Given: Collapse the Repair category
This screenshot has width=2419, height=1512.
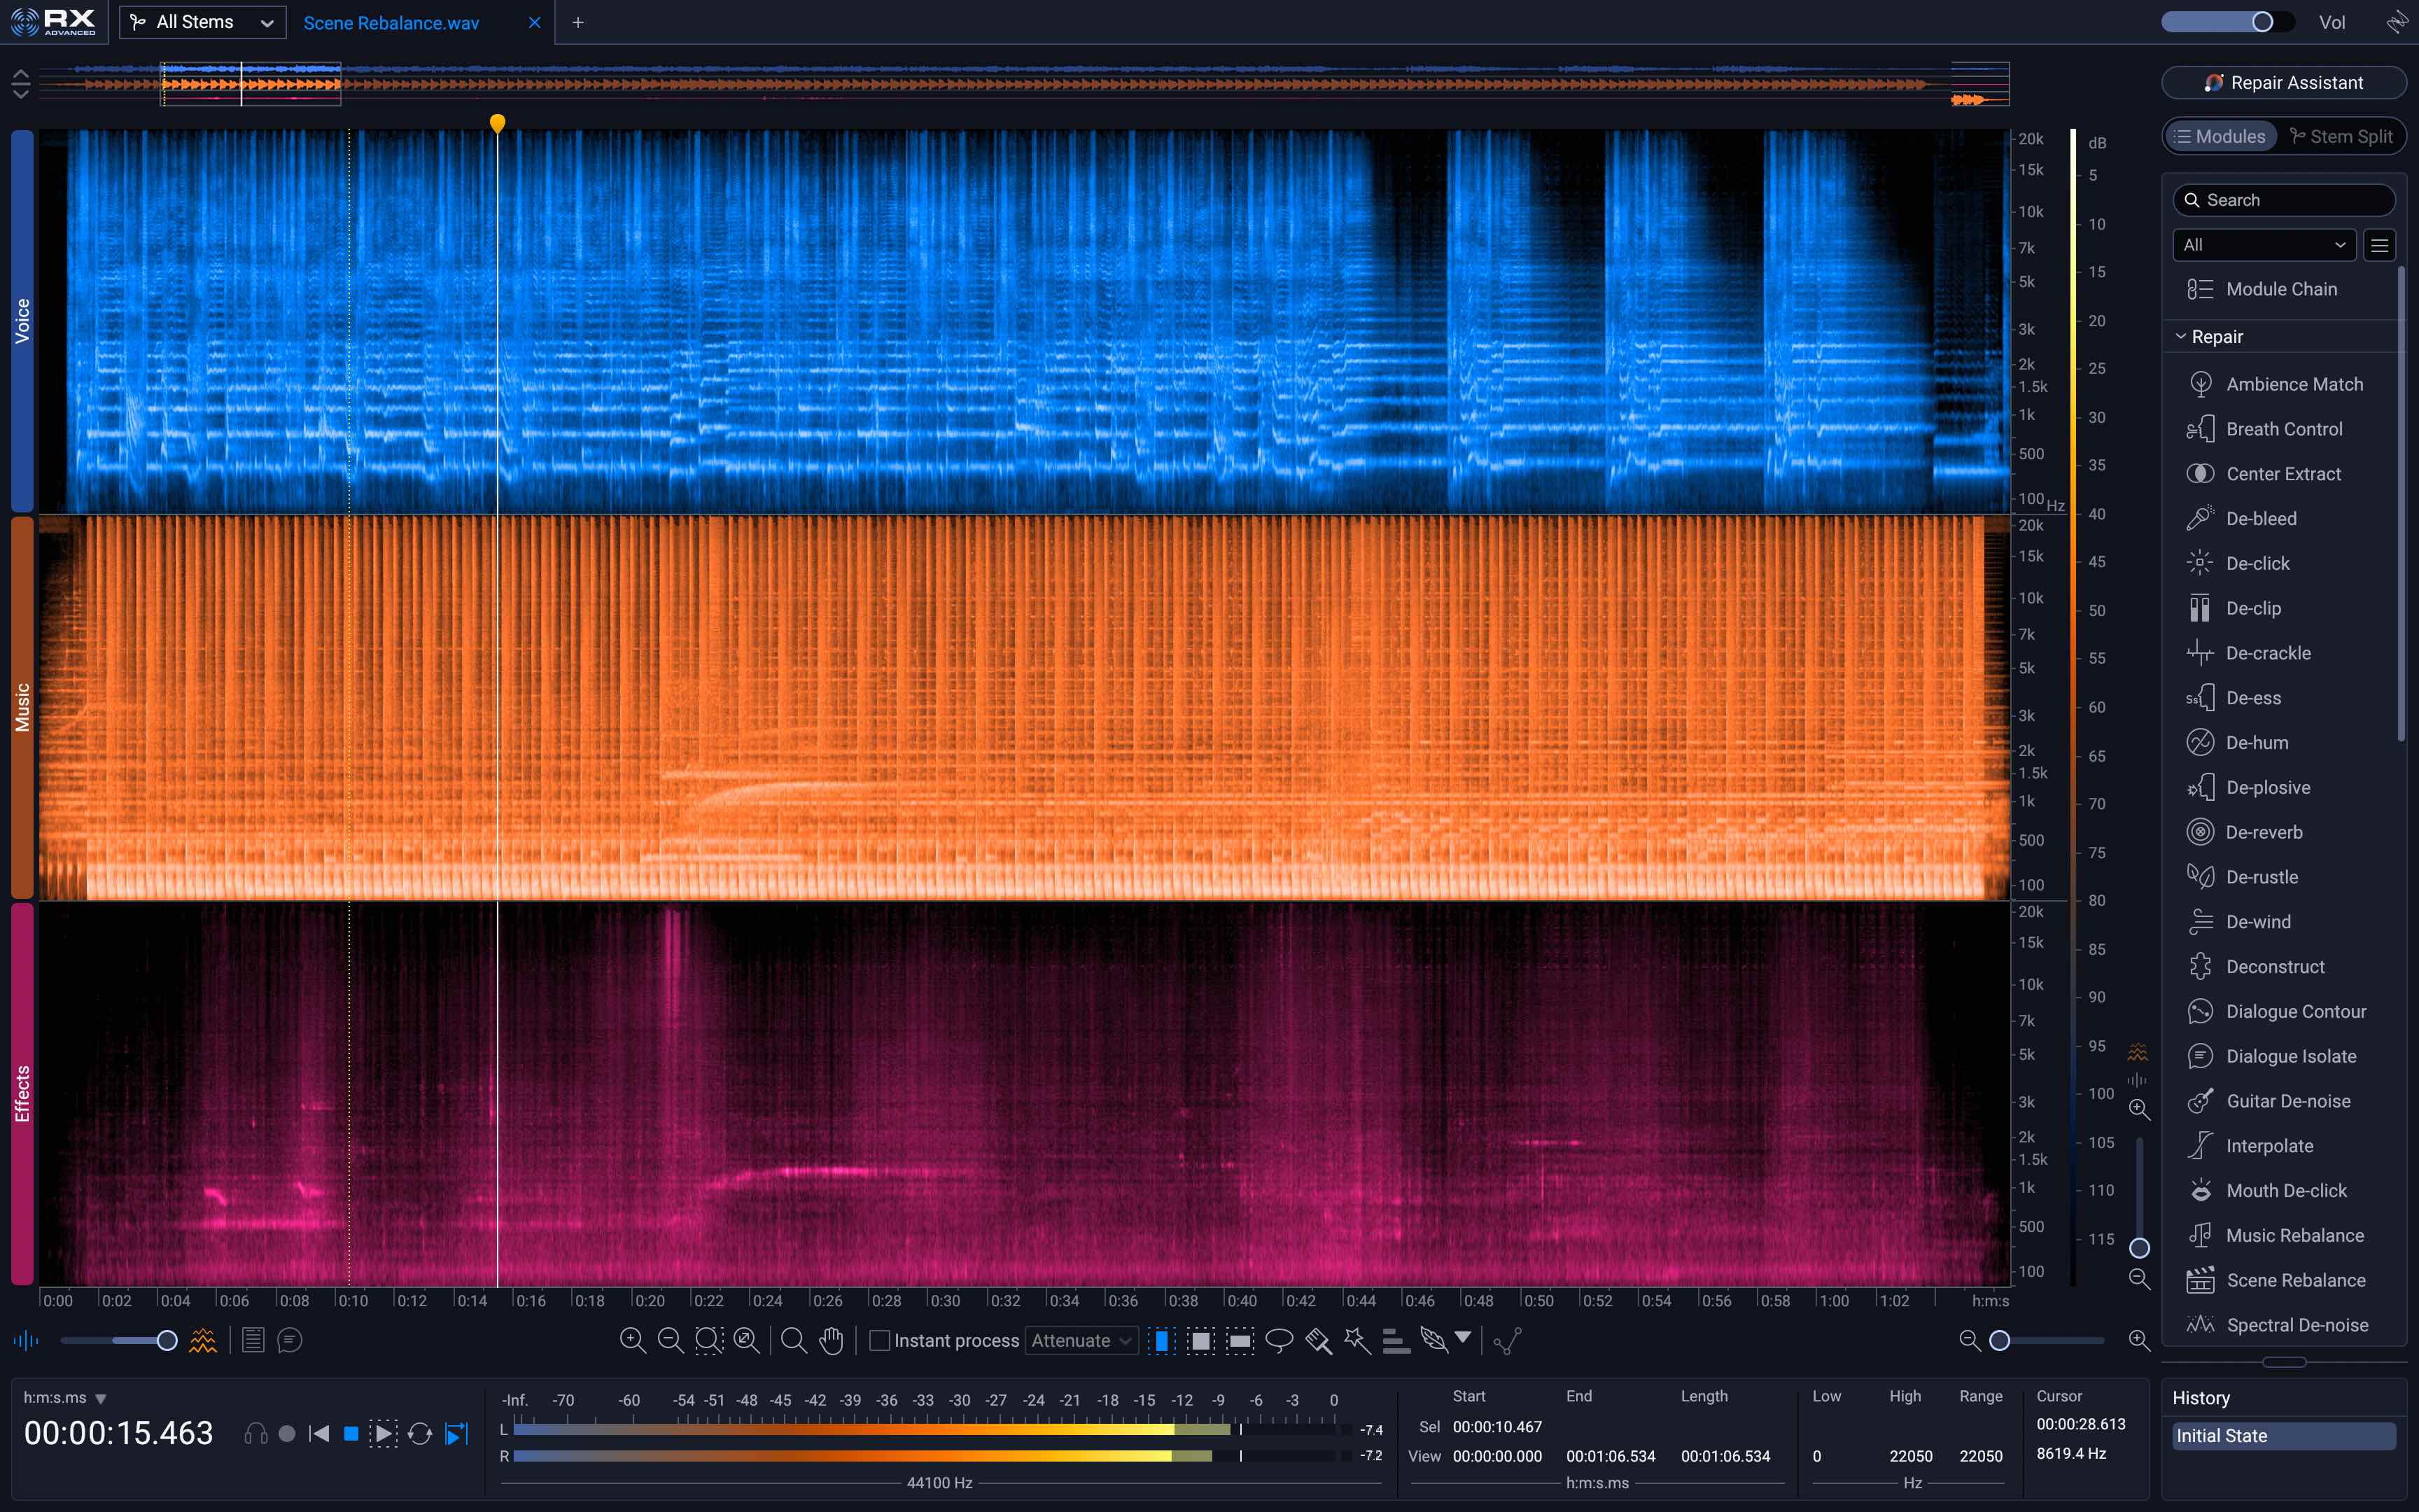Looking at the screenshot, I should tap(2181, 337).
